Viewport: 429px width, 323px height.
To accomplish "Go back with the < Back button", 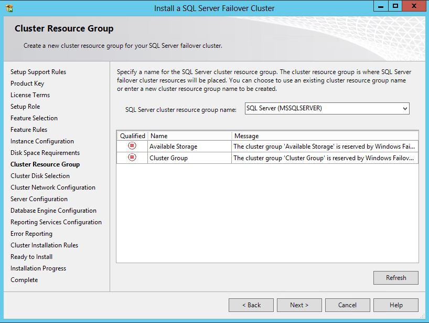I will pyautogui.click(x=251, y=305).
